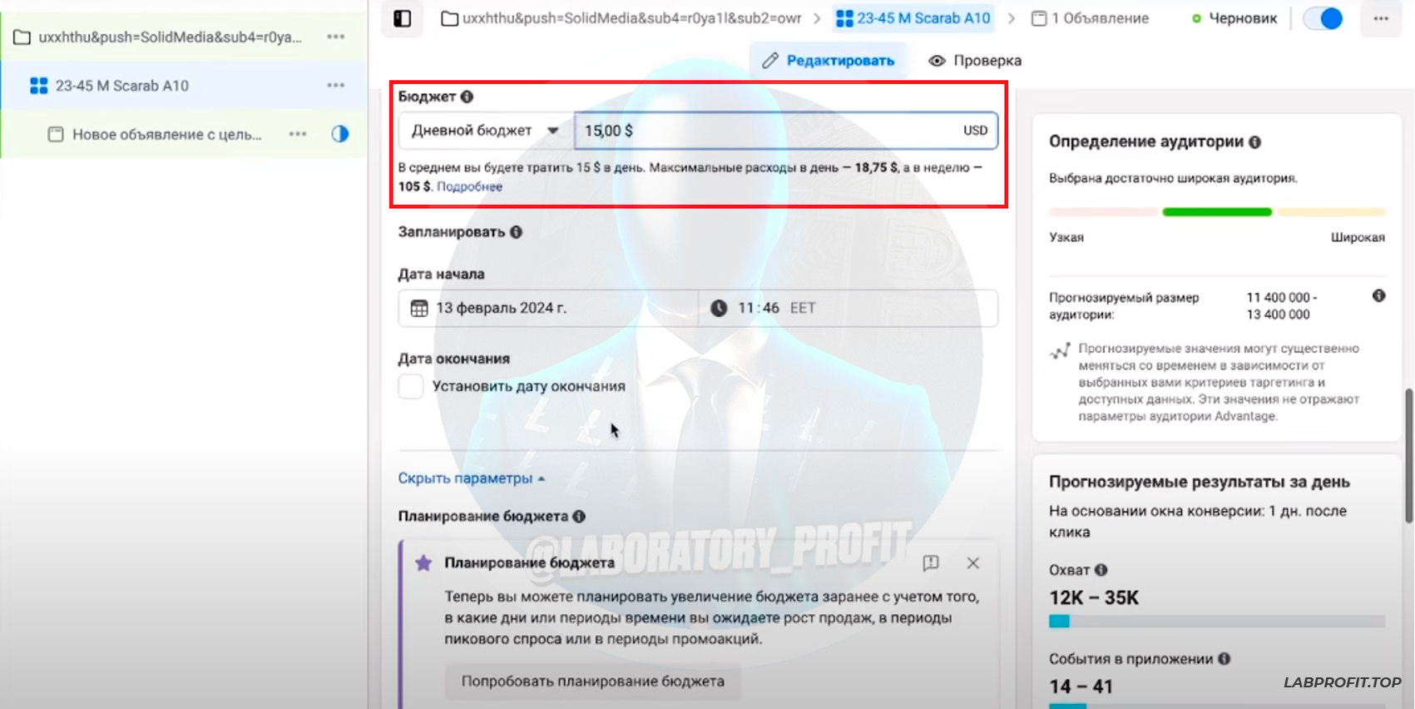Open the Дневной бюджет dropdown
The height and width of the screenshot is (709, 1415).
486,131
